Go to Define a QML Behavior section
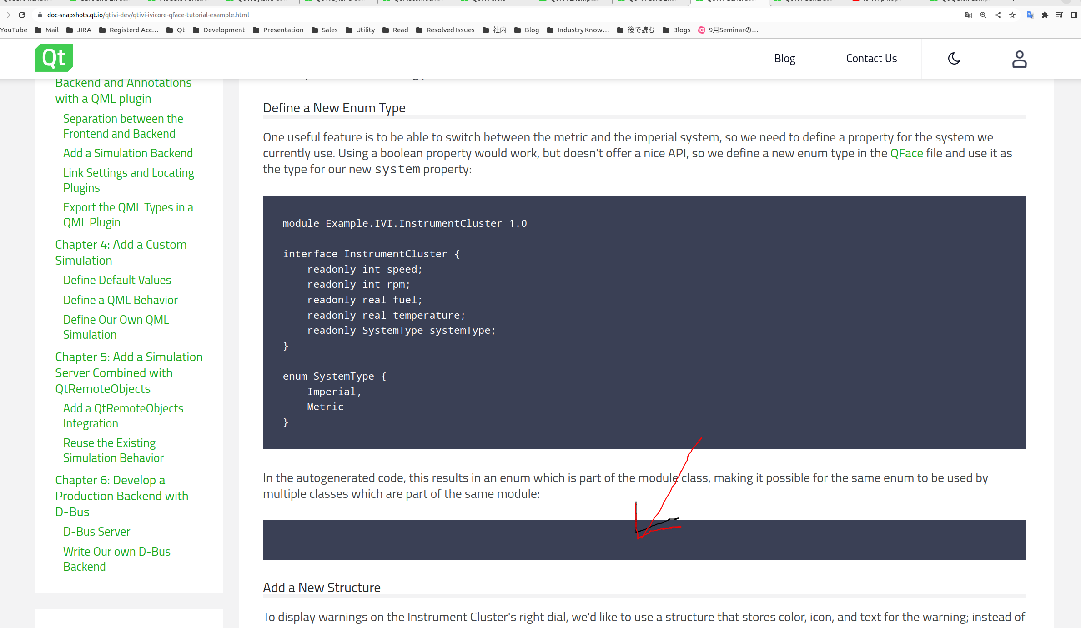 coord(120,300)
